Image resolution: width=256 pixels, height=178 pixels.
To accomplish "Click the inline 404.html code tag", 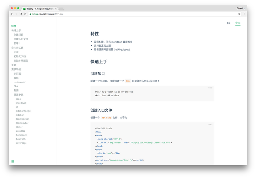I will 106,118.
